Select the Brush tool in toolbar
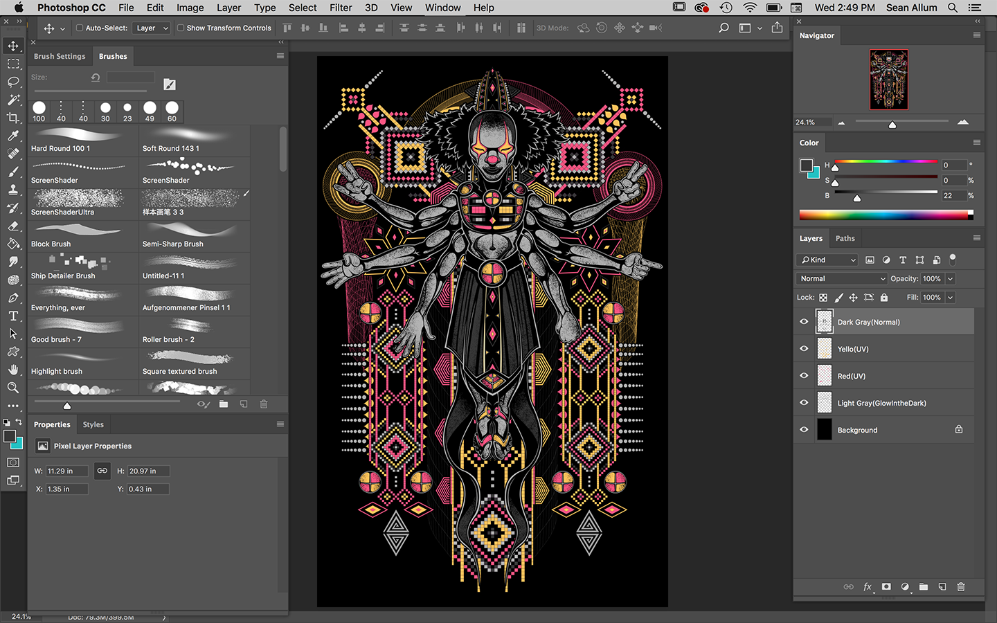997x623 pixels. point(13,172)
